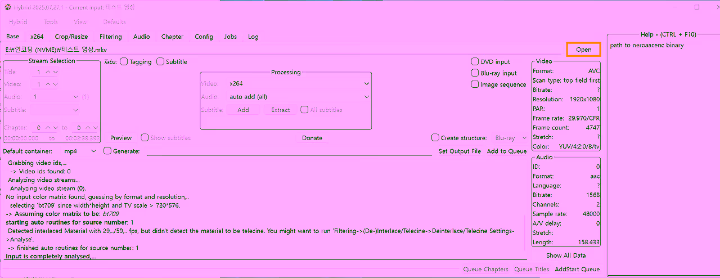Image resolution: width=720 pixels, height=278 pixels.
Task: Click Queue Chapters
Action: pyautogui.click(x=485, y=270)
